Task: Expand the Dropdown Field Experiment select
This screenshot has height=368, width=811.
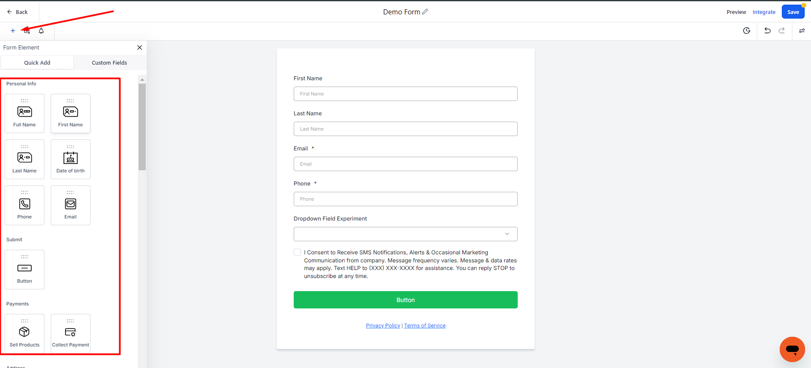Action: [x=405, y=234]
